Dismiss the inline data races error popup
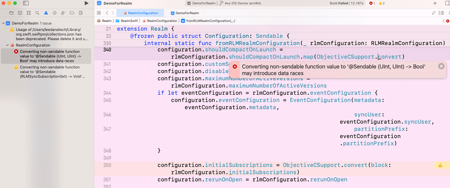 [441, 66]
